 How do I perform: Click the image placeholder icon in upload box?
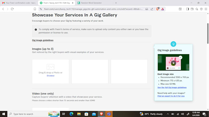(50, 67)
